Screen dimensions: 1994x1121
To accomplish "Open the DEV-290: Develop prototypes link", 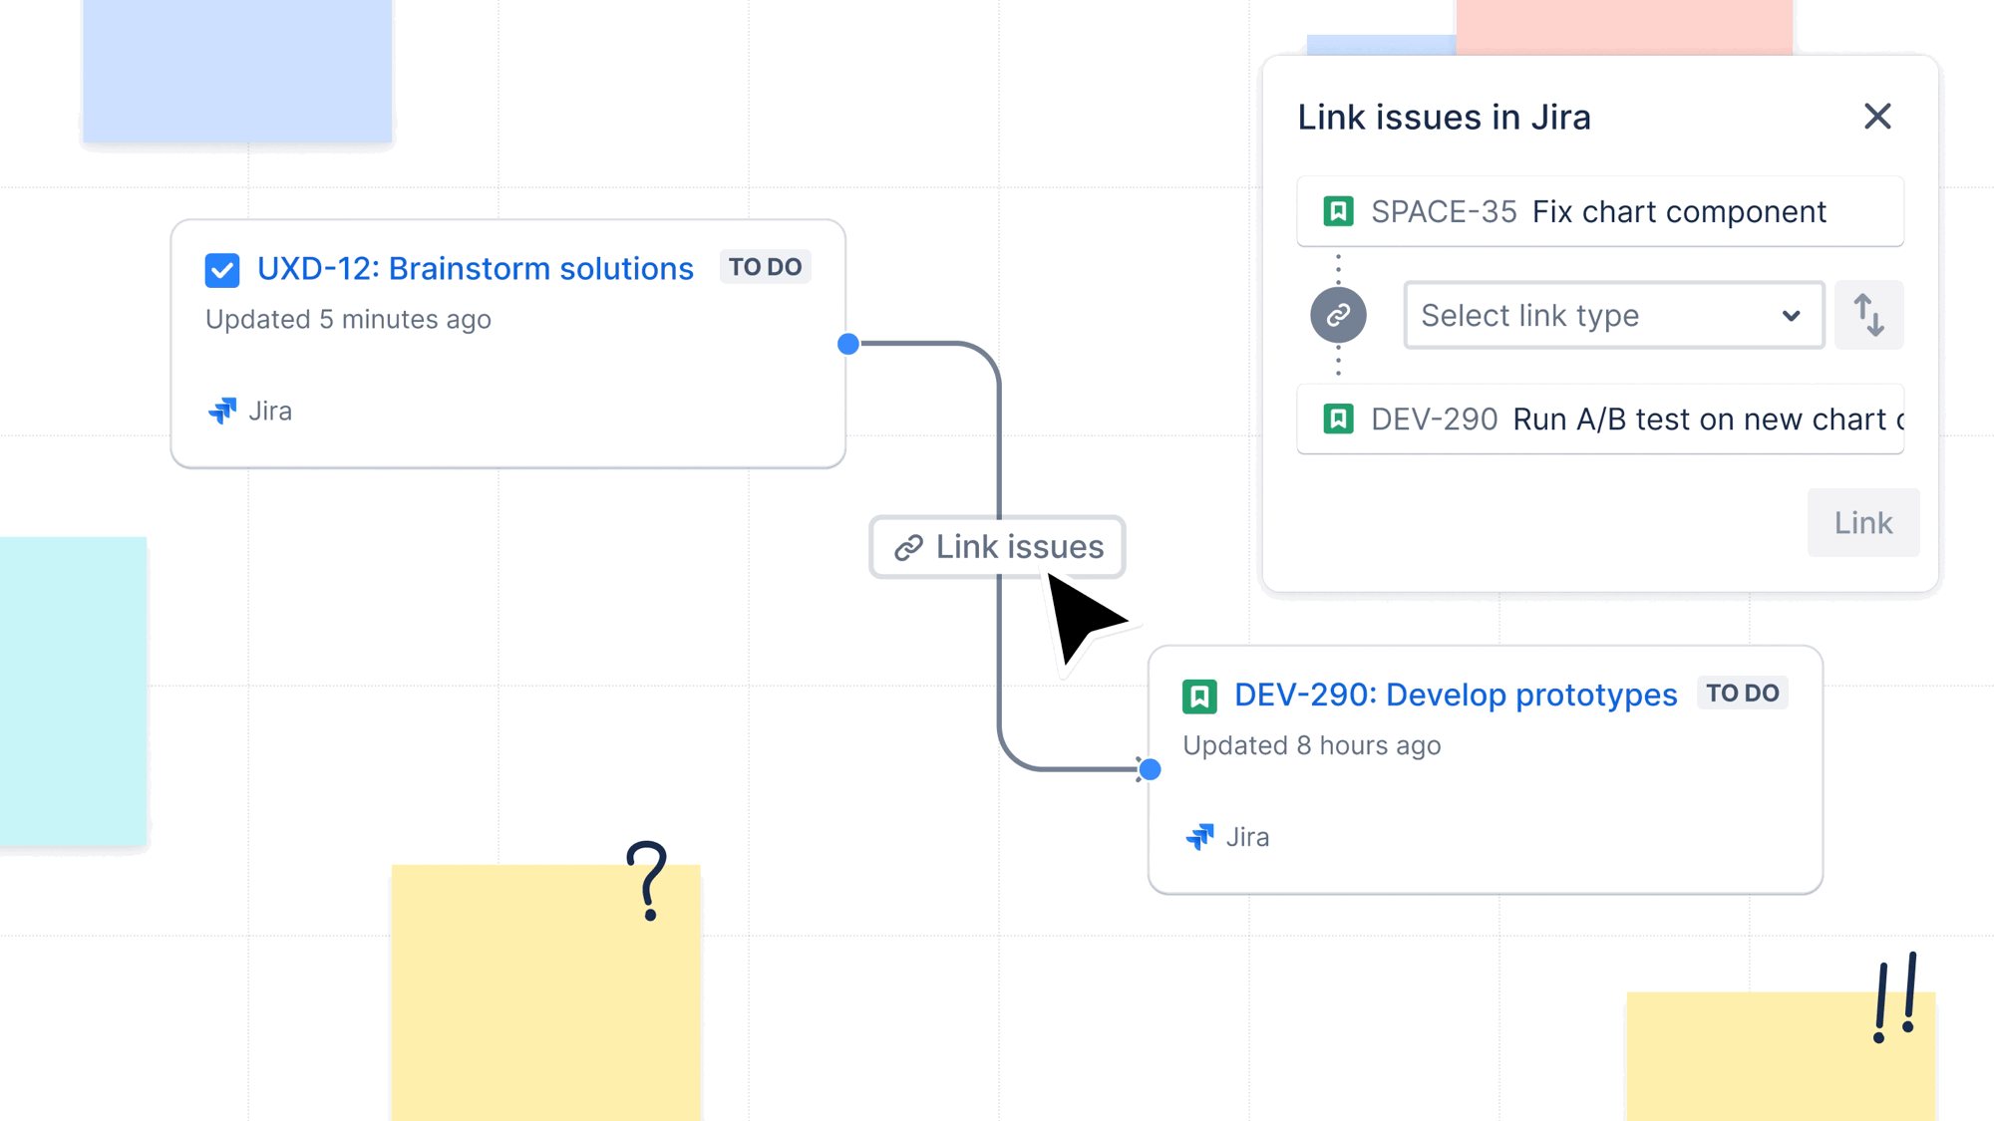I will (1456, 695).
